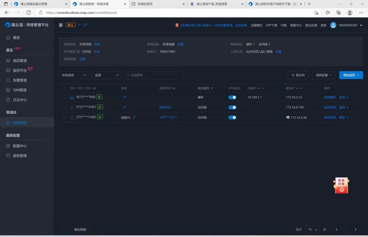Sort by 虚拟IP column

point(294,88)
